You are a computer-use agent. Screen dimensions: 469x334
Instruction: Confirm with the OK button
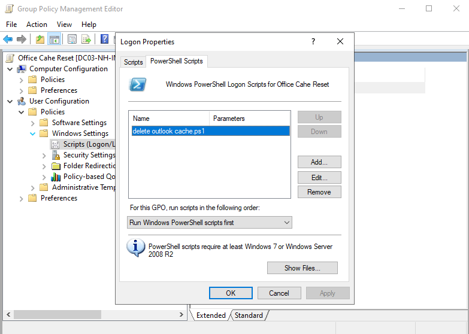coord(231,293)
